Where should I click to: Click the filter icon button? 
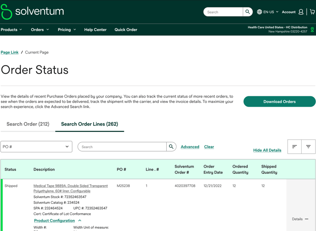308,147
